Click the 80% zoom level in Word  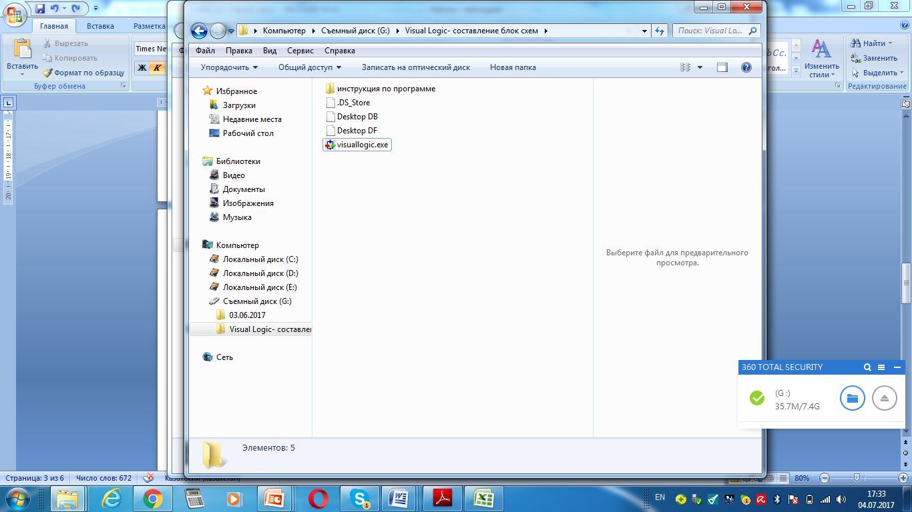803,478
